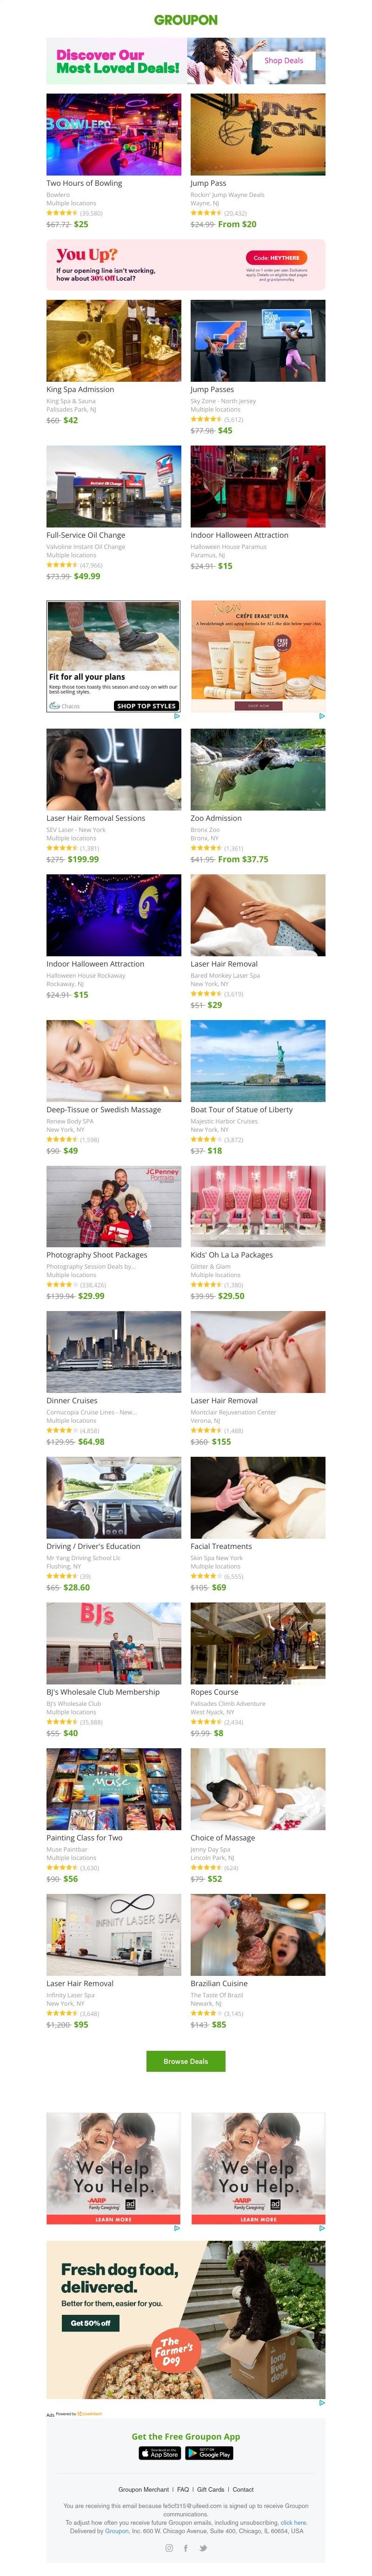
Task: Click the Groupon logo at the top
Action: pyautogui.click(x=185, y=19)
